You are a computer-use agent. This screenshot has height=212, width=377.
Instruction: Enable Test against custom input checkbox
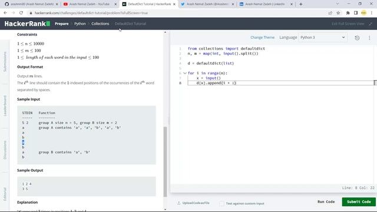click(x=221, y=204)
